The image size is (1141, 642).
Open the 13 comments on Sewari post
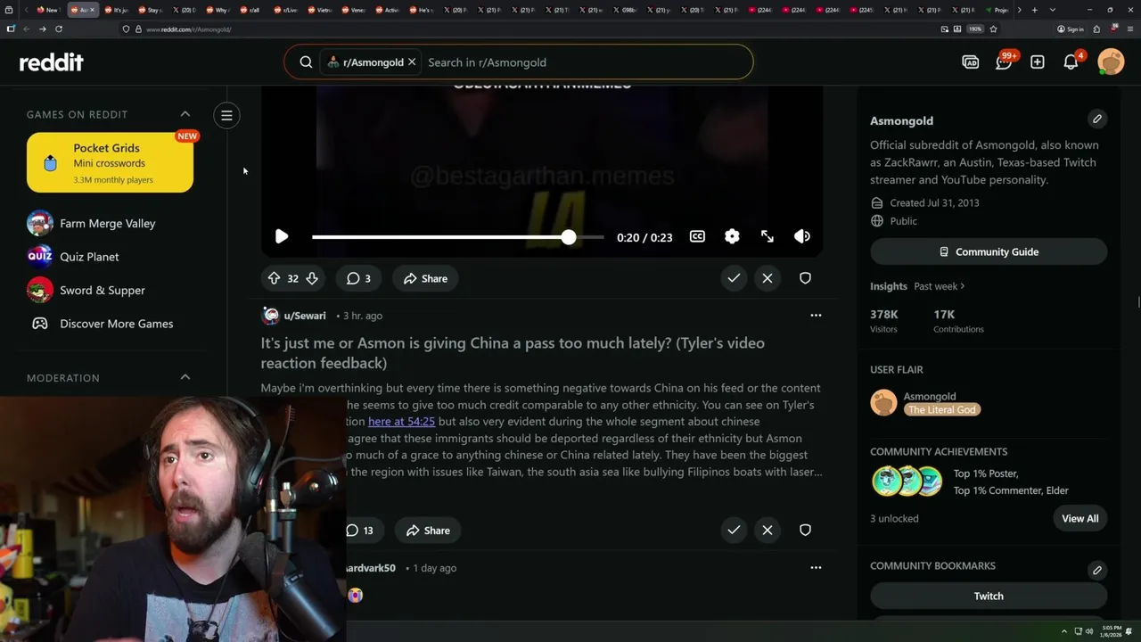click(x=360, y=531)
